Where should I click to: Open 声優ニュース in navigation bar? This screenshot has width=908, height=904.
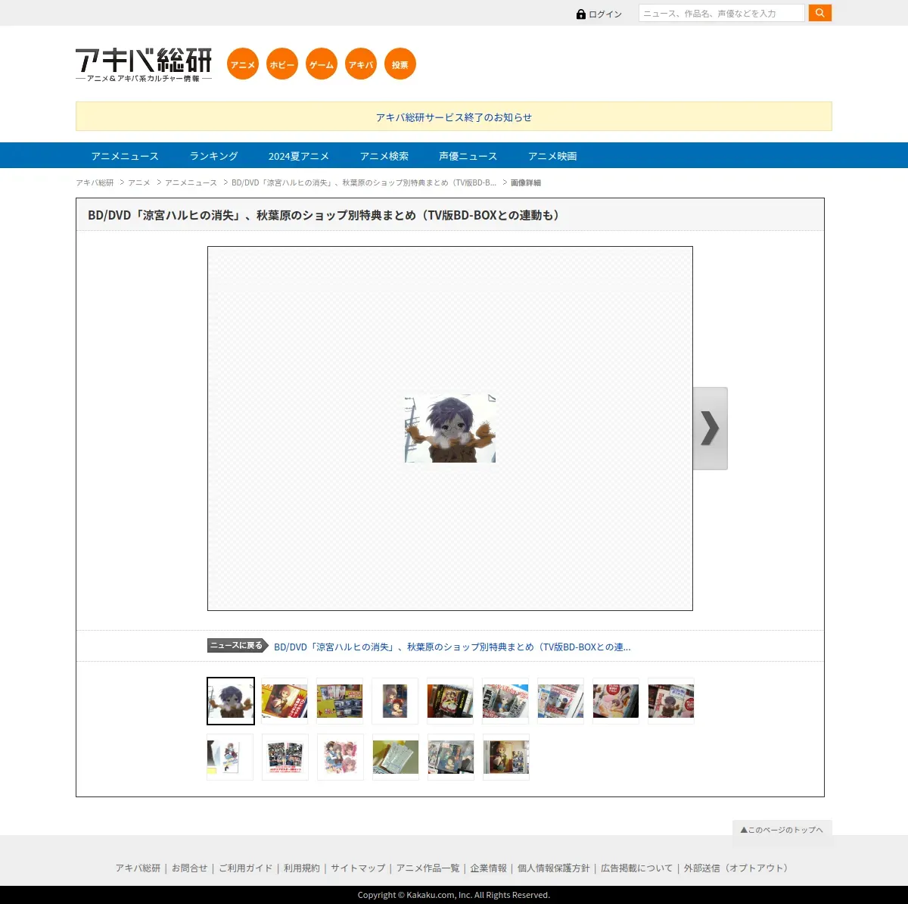[x=468, y=156]
